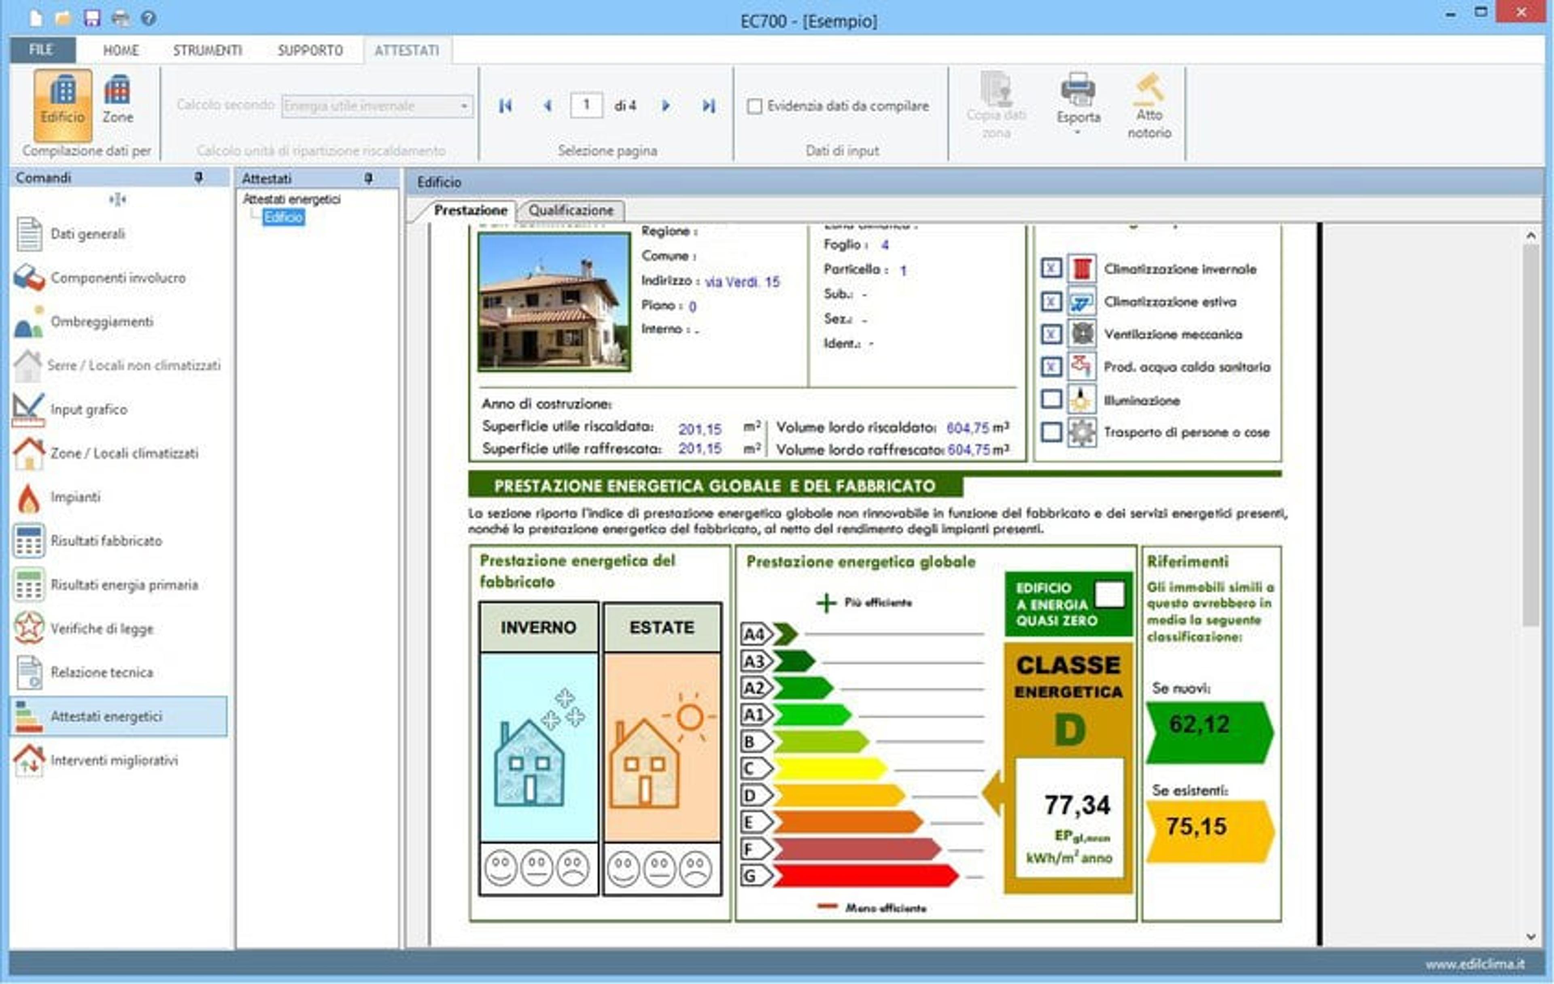Switch to SUPPORTO ribbon tab

[310, 50]
